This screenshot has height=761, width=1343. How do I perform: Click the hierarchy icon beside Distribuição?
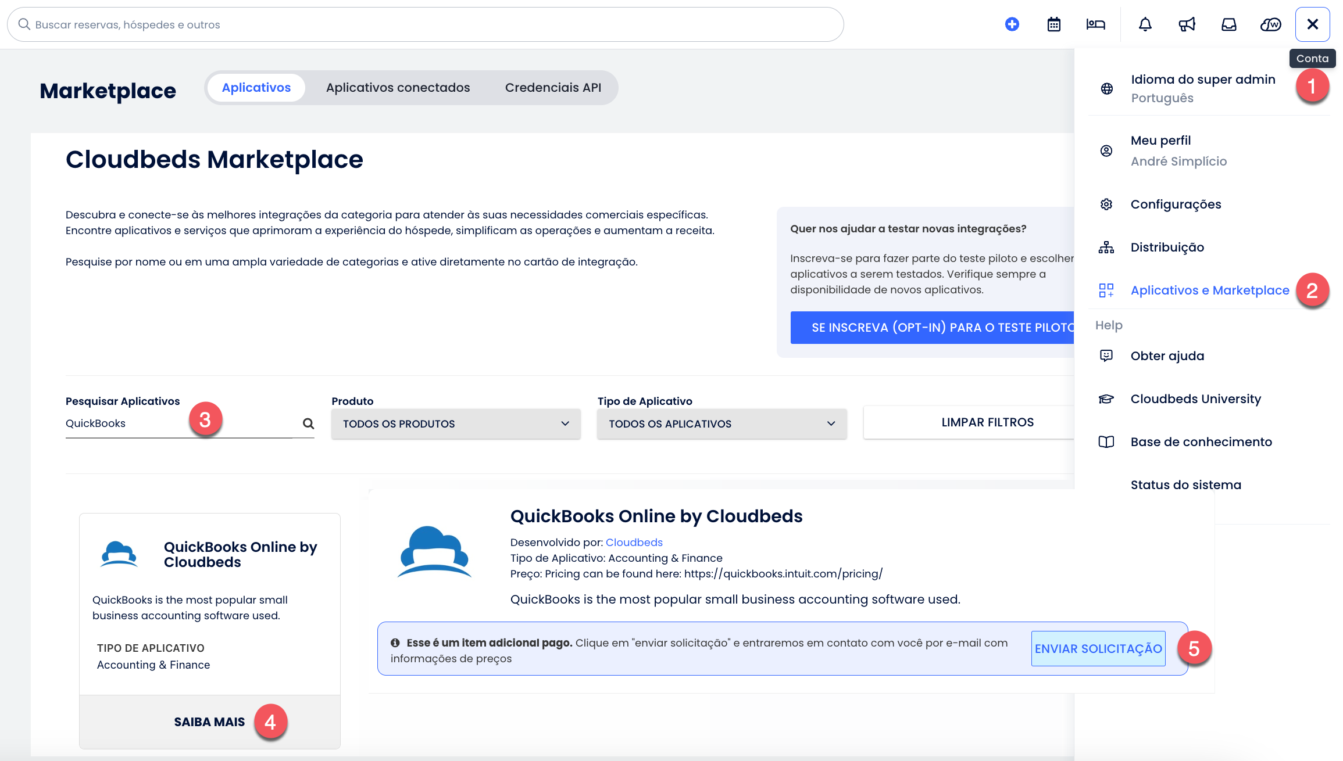[1106, 247]
